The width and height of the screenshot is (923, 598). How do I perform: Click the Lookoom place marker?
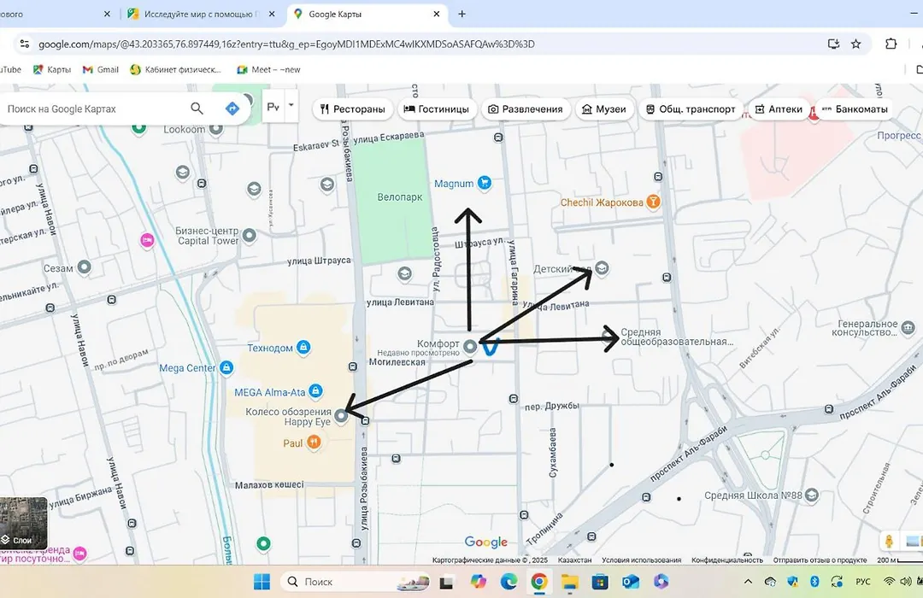(216, 128)
